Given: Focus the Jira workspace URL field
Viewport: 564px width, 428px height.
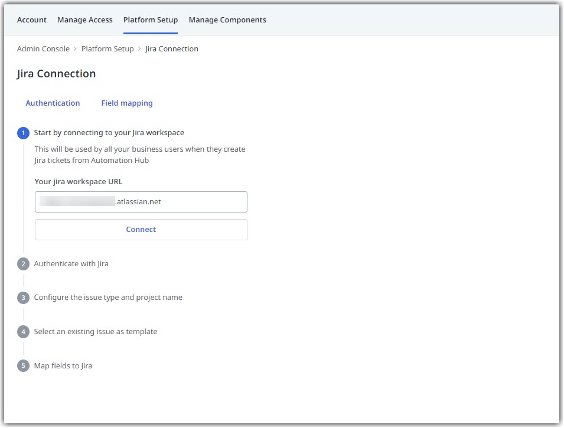Looking at the screenshot, I should (141, 202).
